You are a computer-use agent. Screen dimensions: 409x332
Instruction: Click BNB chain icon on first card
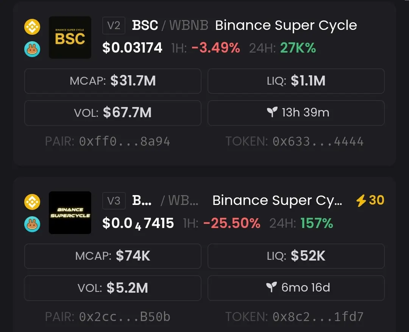pos(32,26)
